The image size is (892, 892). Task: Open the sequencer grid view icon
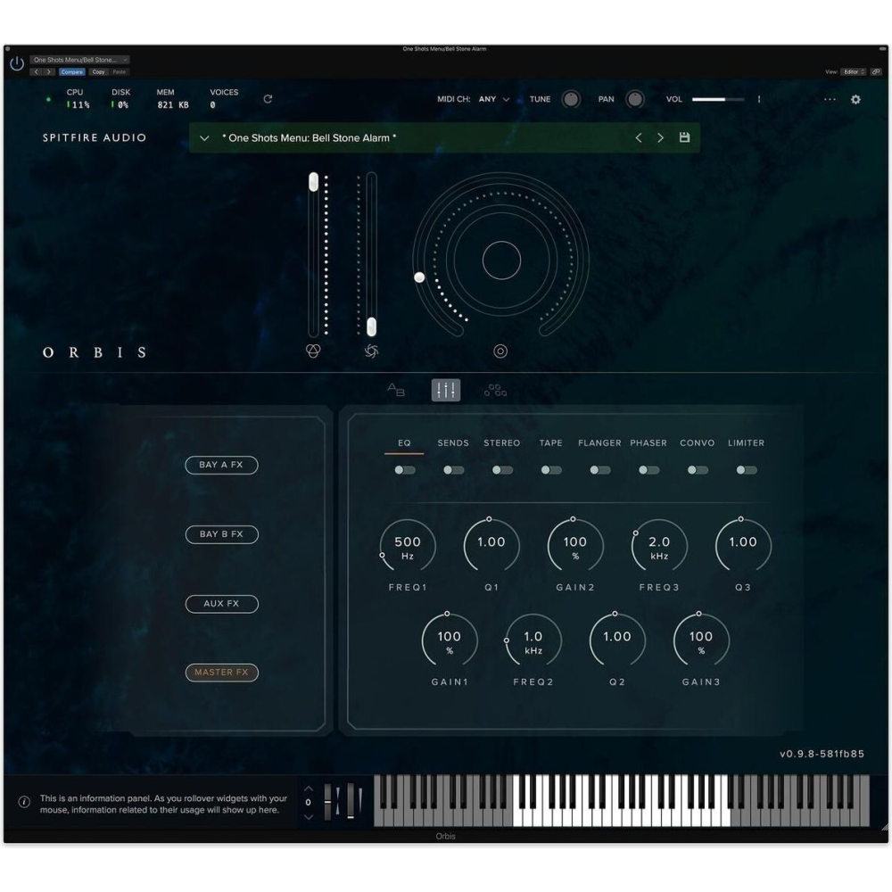pos(495,390)
